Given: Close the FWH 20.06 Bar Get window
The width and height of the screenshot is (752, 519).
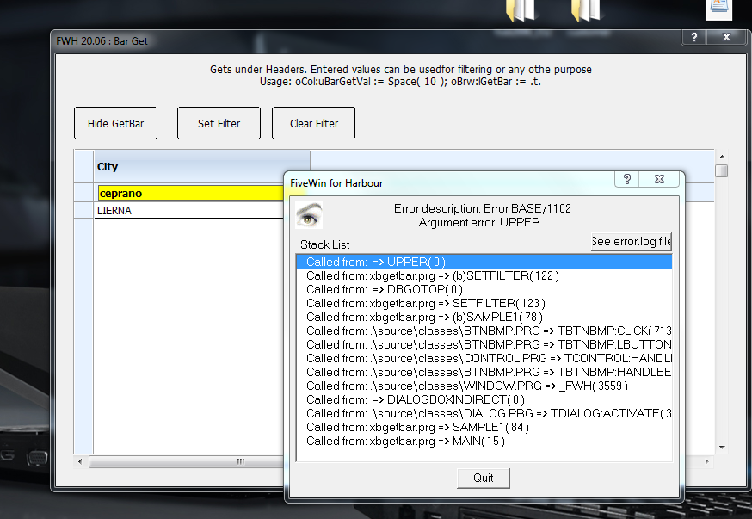Looking at the screenshot, I should [726, 37].
